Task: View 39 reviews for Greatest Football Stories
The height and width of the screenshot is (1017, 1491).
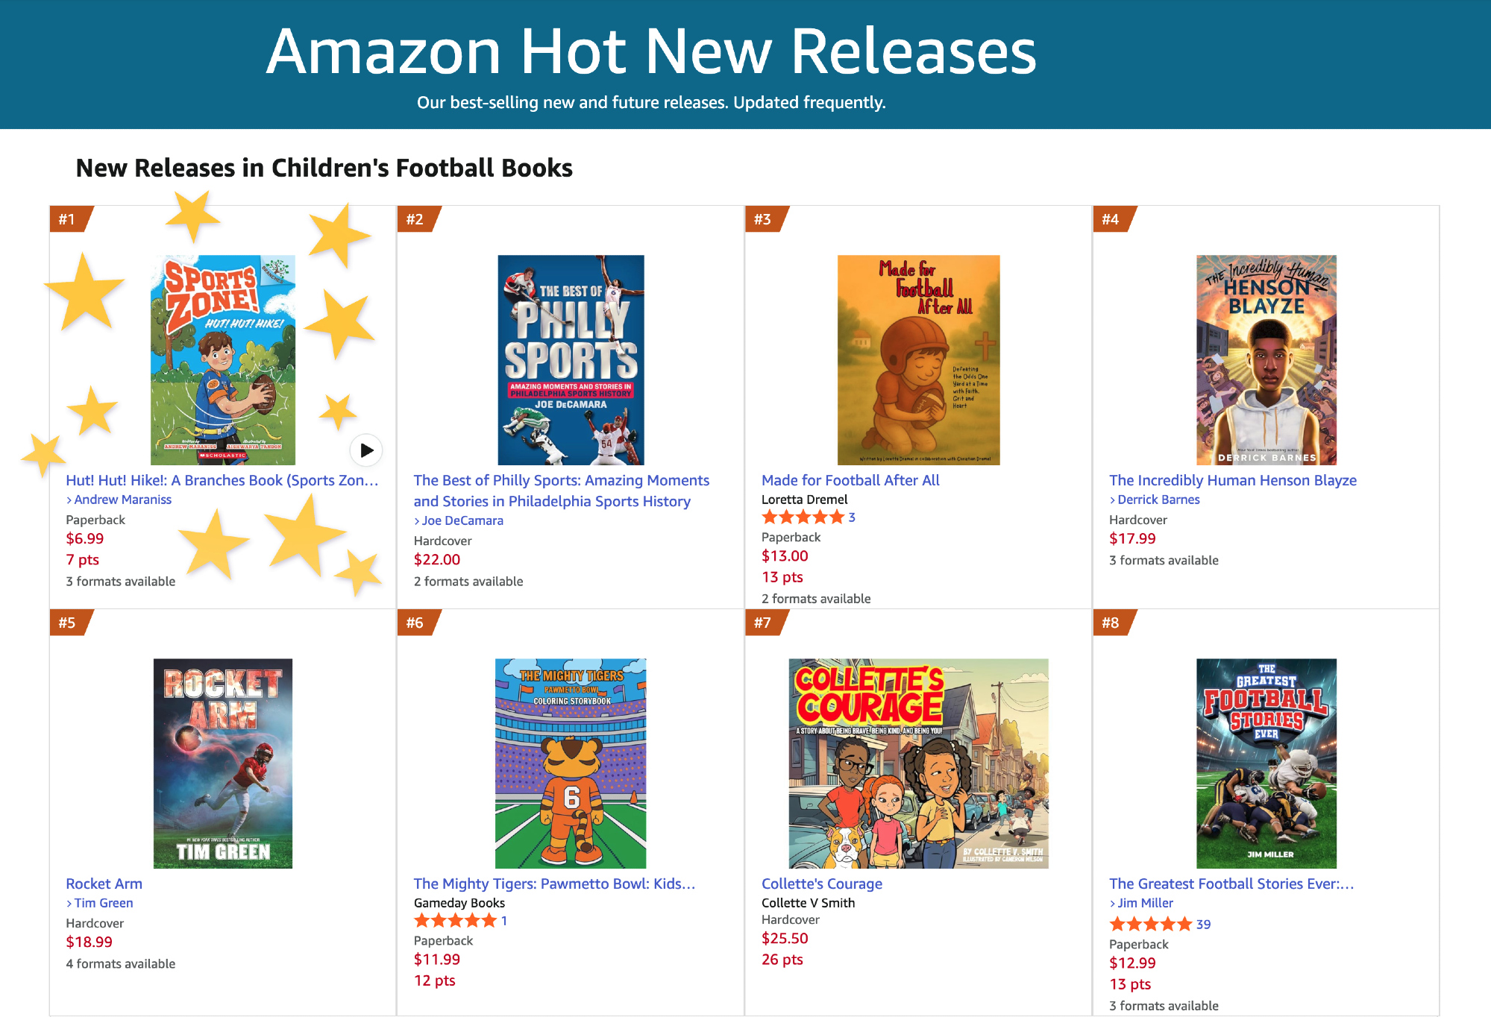Action: click(1203, 925)
